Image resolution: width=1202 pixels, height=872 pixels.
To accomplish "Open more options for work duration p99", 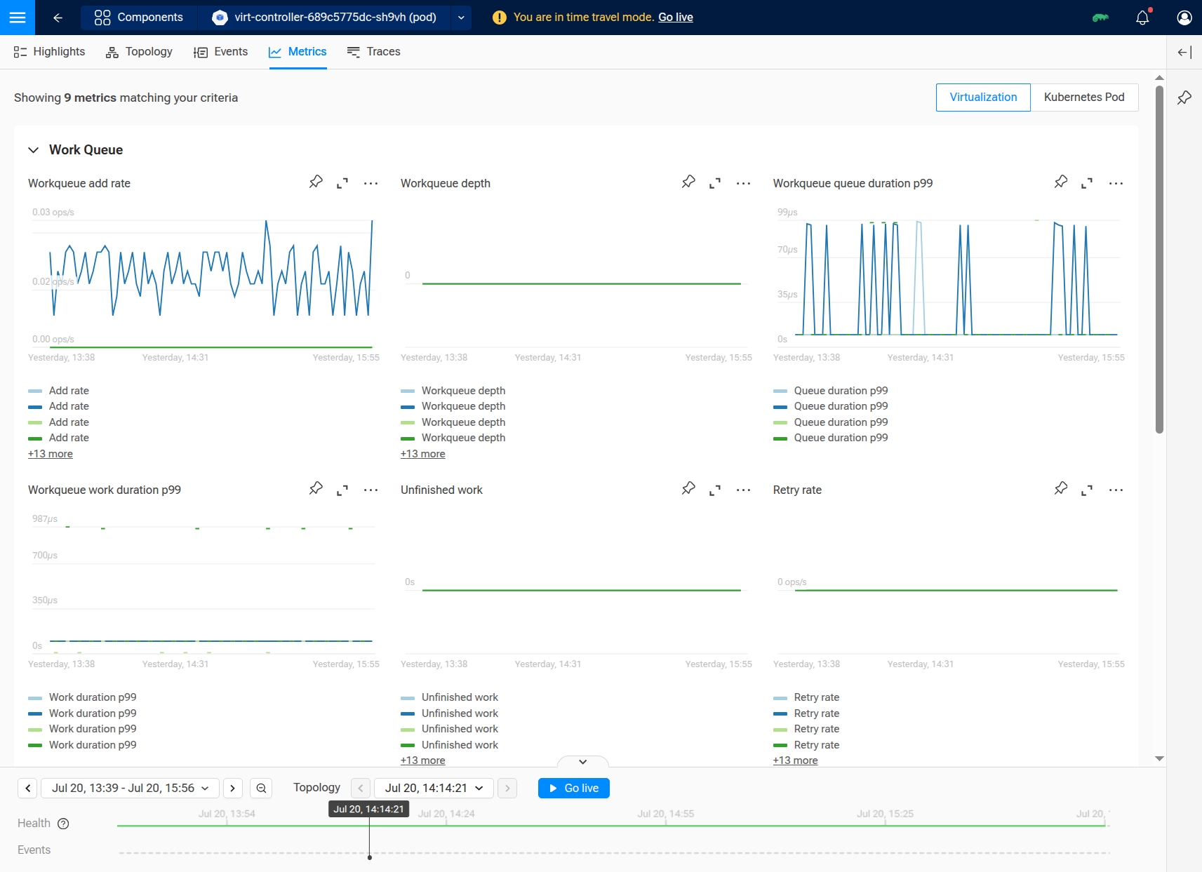I will point(370,490).
